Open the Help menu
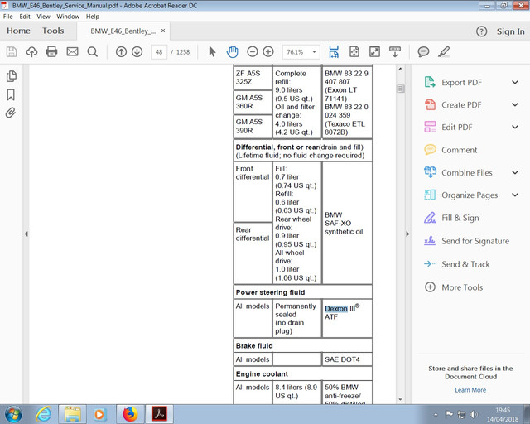530x424 pixels. click(x=93, y=17)
